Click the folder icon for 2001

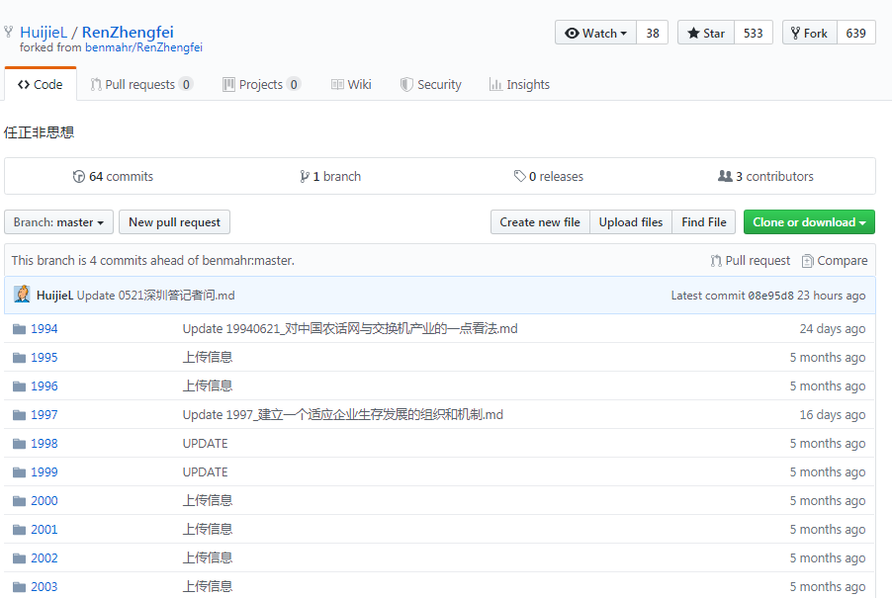[x=20, y=530]
